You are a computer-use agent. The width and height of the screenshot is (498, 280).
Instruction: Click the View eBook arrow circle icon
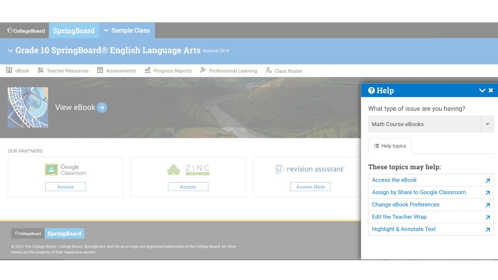[x=102, y=108]
